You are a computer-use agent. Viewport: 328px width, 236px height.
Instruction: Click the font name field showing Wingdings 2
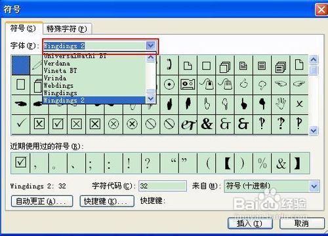[94, 46]
